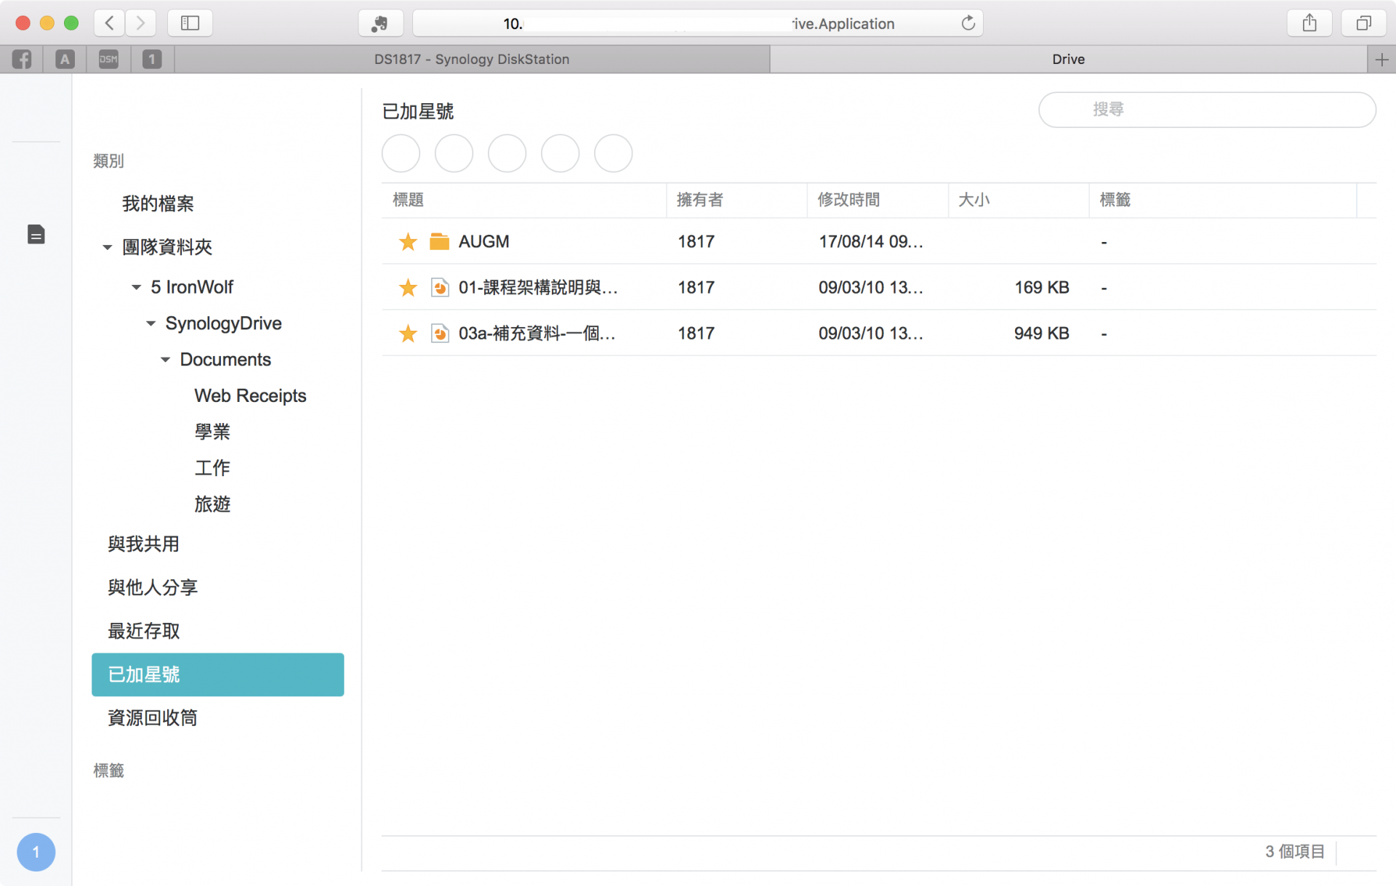The image size is (1396, 886).
Task: Click the document icon in left rail
Action: (x=36, y=234)
